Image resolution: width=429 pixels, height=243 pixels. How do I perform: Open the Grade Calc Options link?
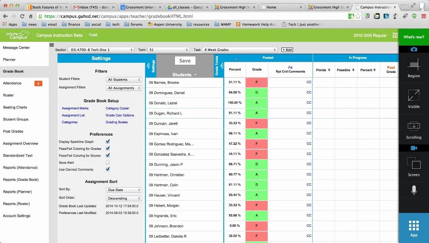pos(120,115)
